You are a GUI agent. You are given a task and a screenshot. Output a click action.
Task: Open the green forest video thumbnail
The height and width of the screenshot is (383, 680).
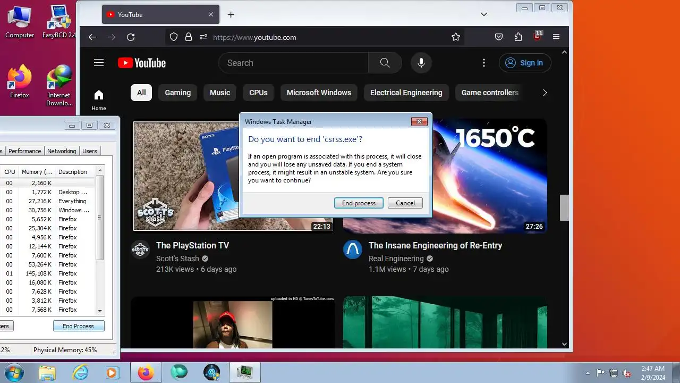click(x=445, y=322)
